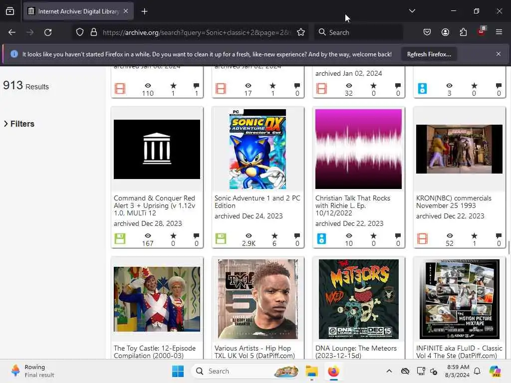The image size is (511, 383).
Task: Open KRON(NBC) commercials November 25 1993 link
Action: [x=454, y=202]
